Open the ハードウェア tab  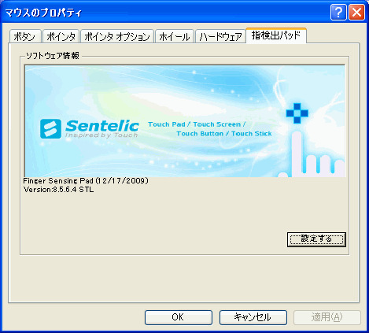(x=220, y=36)
